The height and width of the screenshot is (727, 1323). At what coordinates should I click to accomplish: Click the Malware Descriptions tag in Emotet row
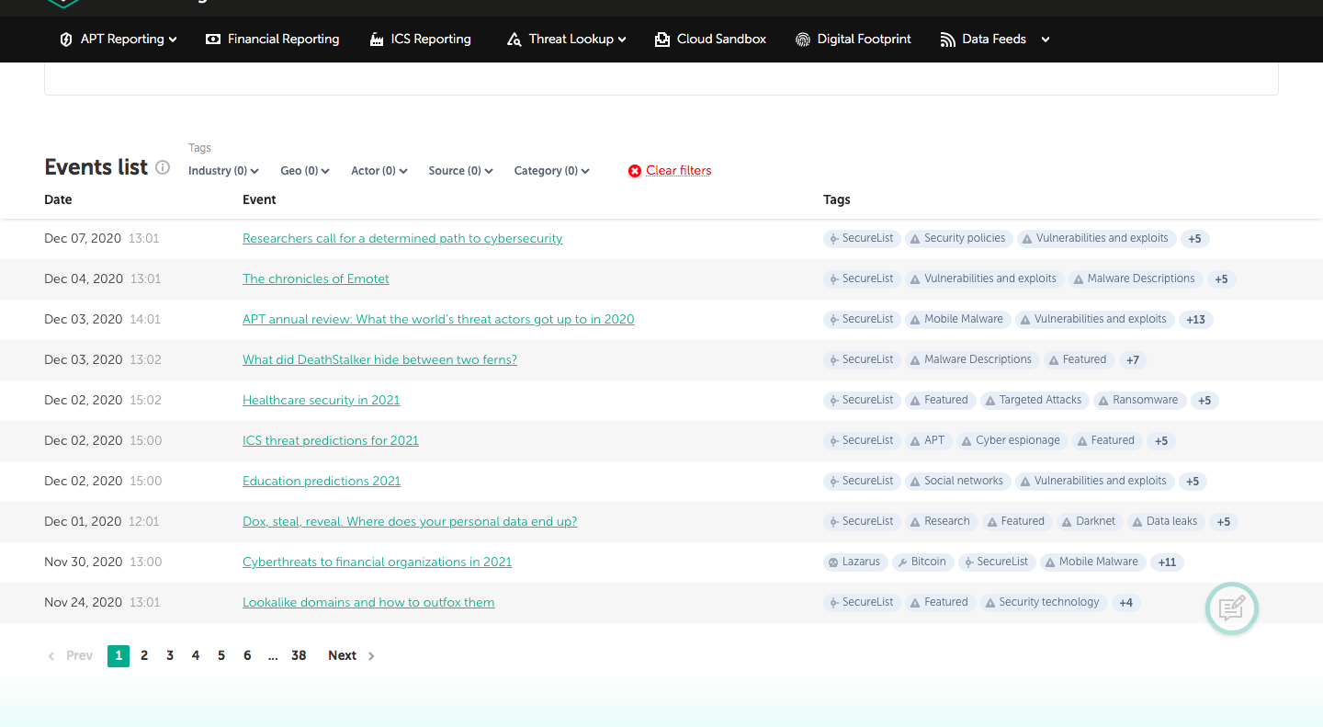[x=1134, y=278]
